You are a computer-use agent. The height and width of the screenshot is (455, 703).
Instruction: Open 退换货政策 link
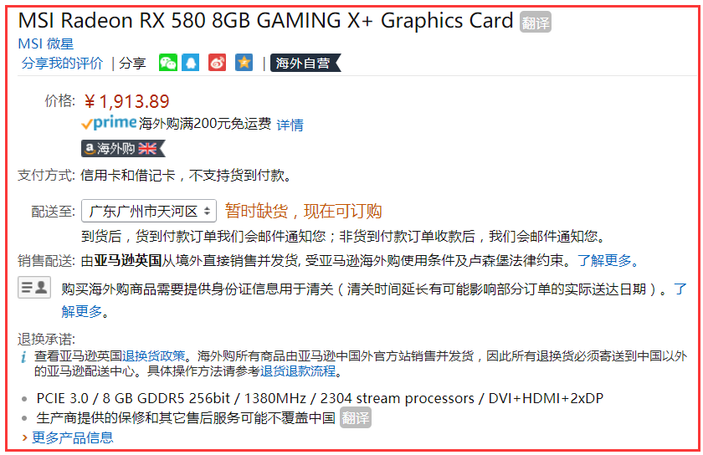153,356
